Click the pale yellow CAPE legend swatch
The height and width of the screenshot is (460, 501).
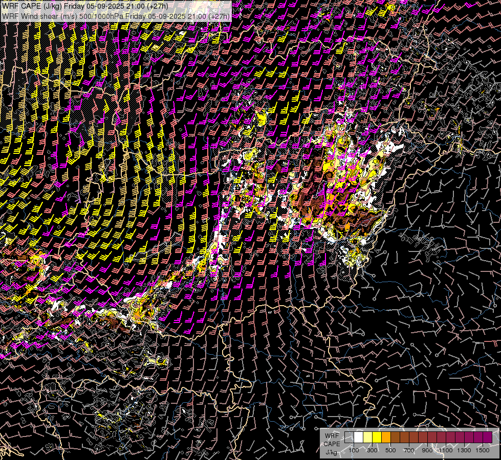[x=368, y=438]
